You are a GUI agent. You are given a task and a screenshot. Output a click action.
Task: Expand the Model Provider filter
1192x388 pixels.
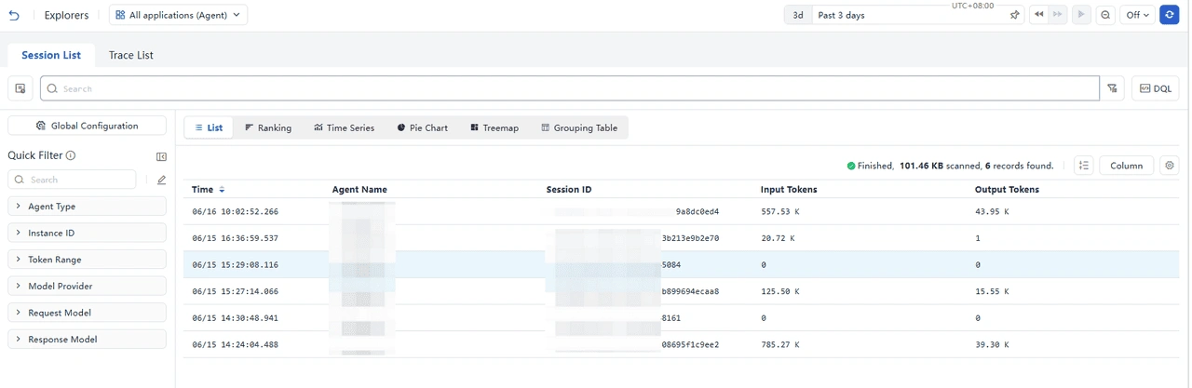pyautogui.click(x=87, y=286)
